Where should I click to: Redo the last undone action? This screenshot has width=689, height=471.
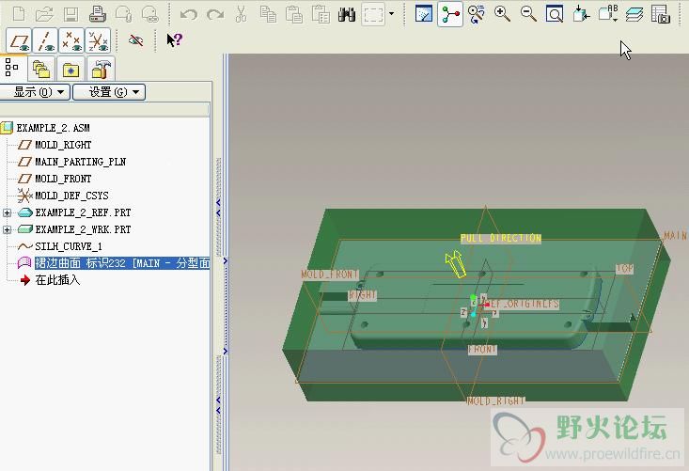pyautogui.click(x=215, y=15)
